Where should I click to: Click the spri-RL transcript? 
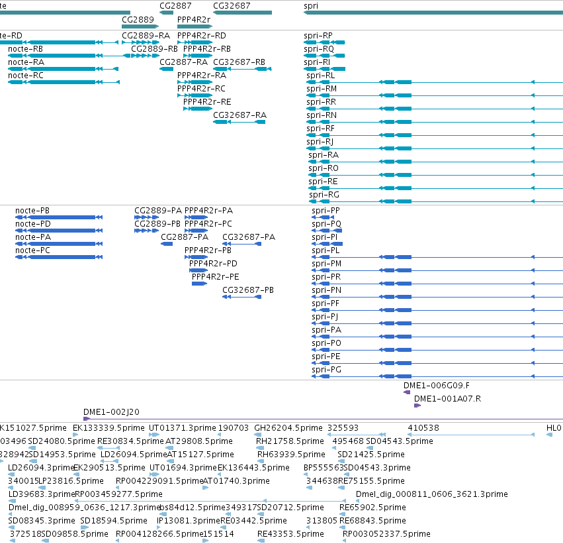click(x=435, y=82)
